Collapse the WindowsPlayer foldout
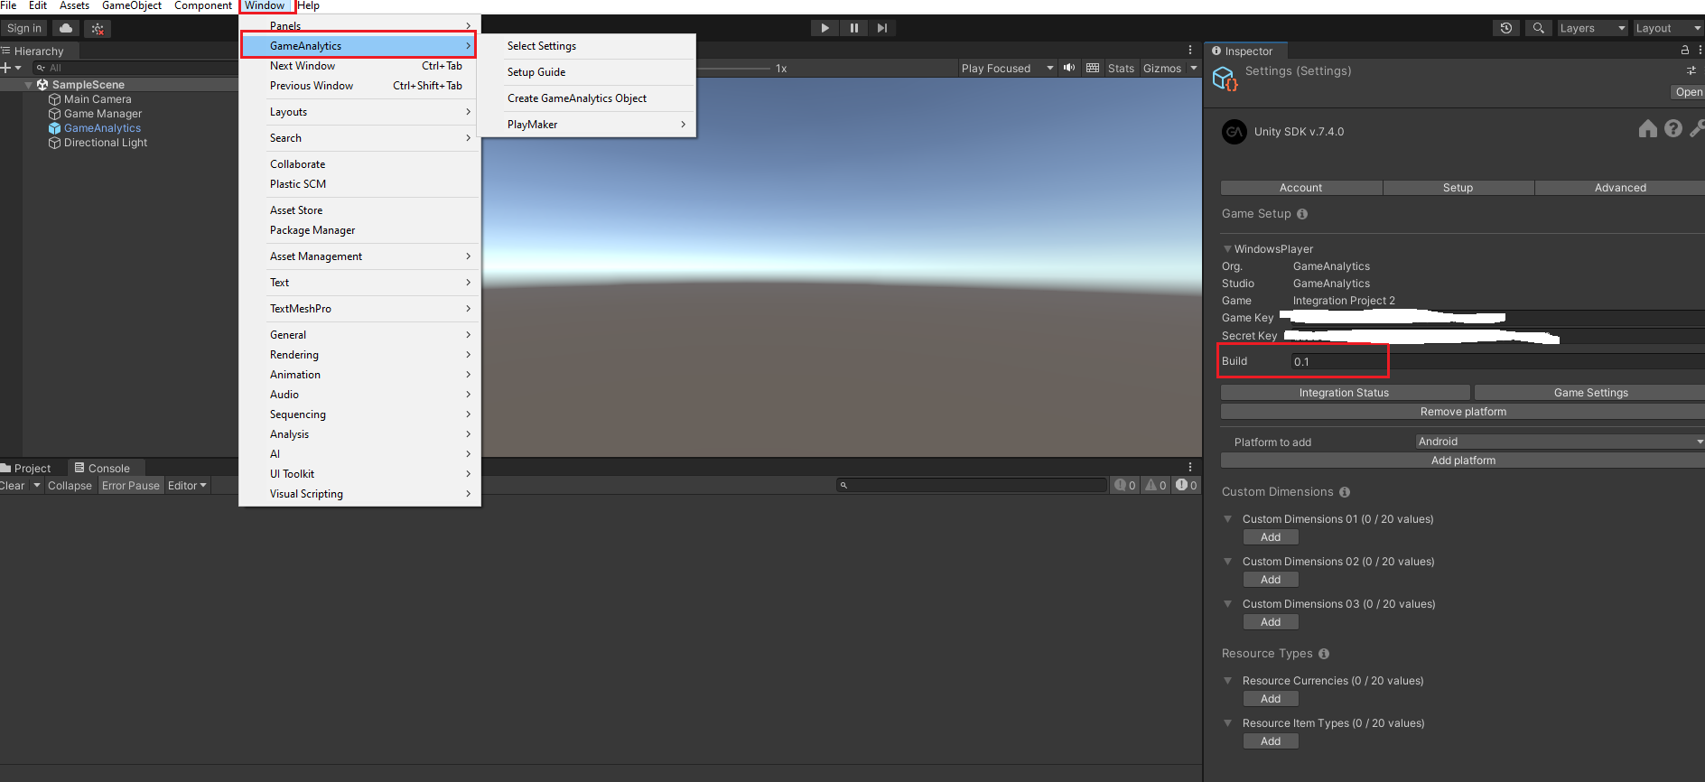1705x782 pixels. [x=1227, y=249]
